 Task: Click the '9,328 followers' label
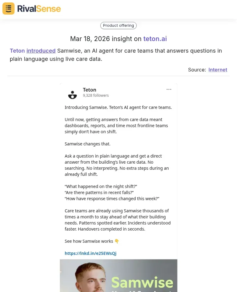click(x=96, y=95)
